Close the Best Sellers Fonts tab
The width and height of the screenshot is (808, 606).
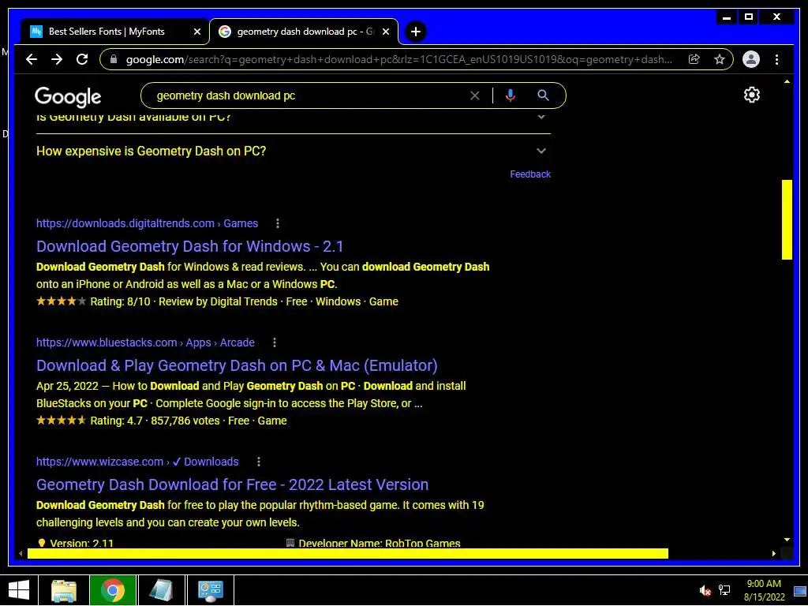196,32
